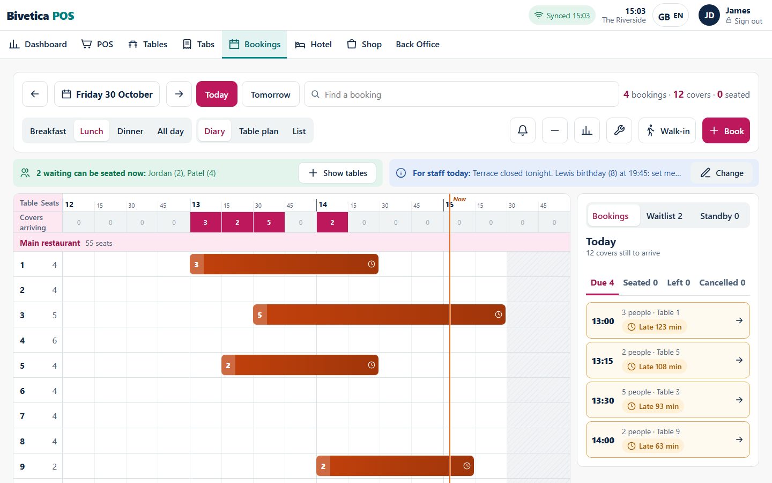Filter bookings by Seated 0

[x=641, y=282]
